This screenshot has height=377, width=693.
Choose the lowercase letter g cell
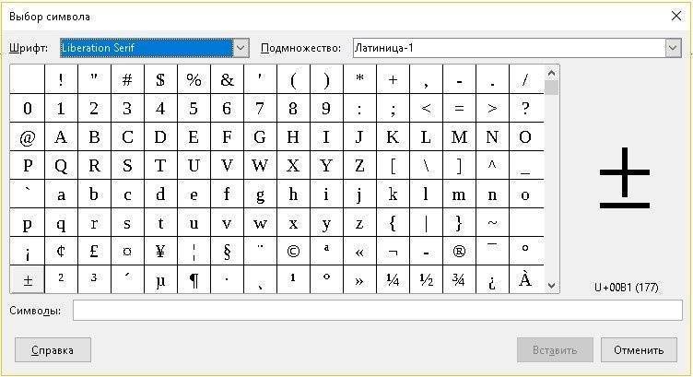[x=260, y=194]
